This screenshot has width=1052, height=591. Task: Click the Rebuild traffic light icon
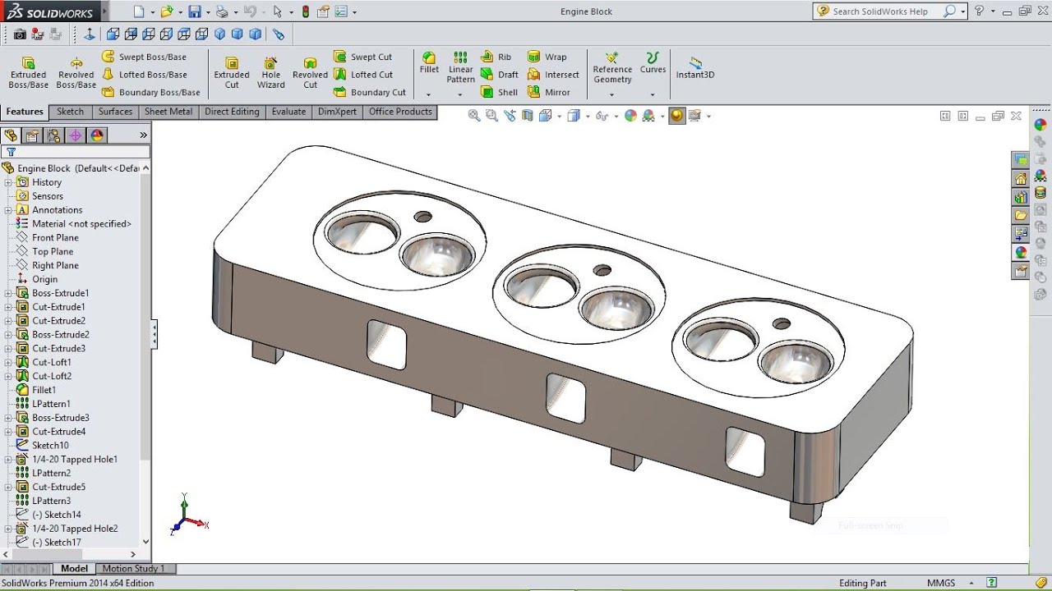click(x=306, y=11)
